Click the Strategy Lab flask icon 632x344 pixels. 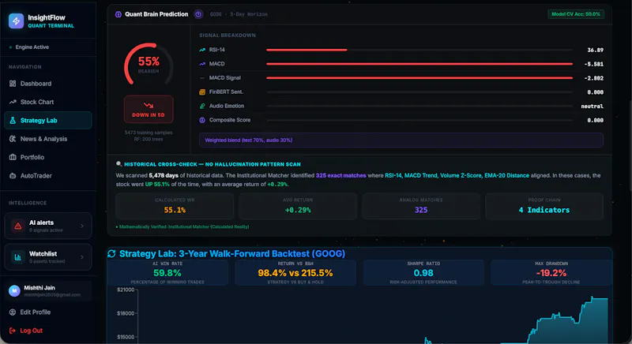click(x=13, y=120)
